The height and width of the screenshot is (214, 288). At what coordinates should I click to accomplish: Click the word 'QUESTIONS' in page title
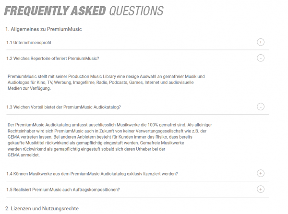pyautogui.click(x=136, y=11)
